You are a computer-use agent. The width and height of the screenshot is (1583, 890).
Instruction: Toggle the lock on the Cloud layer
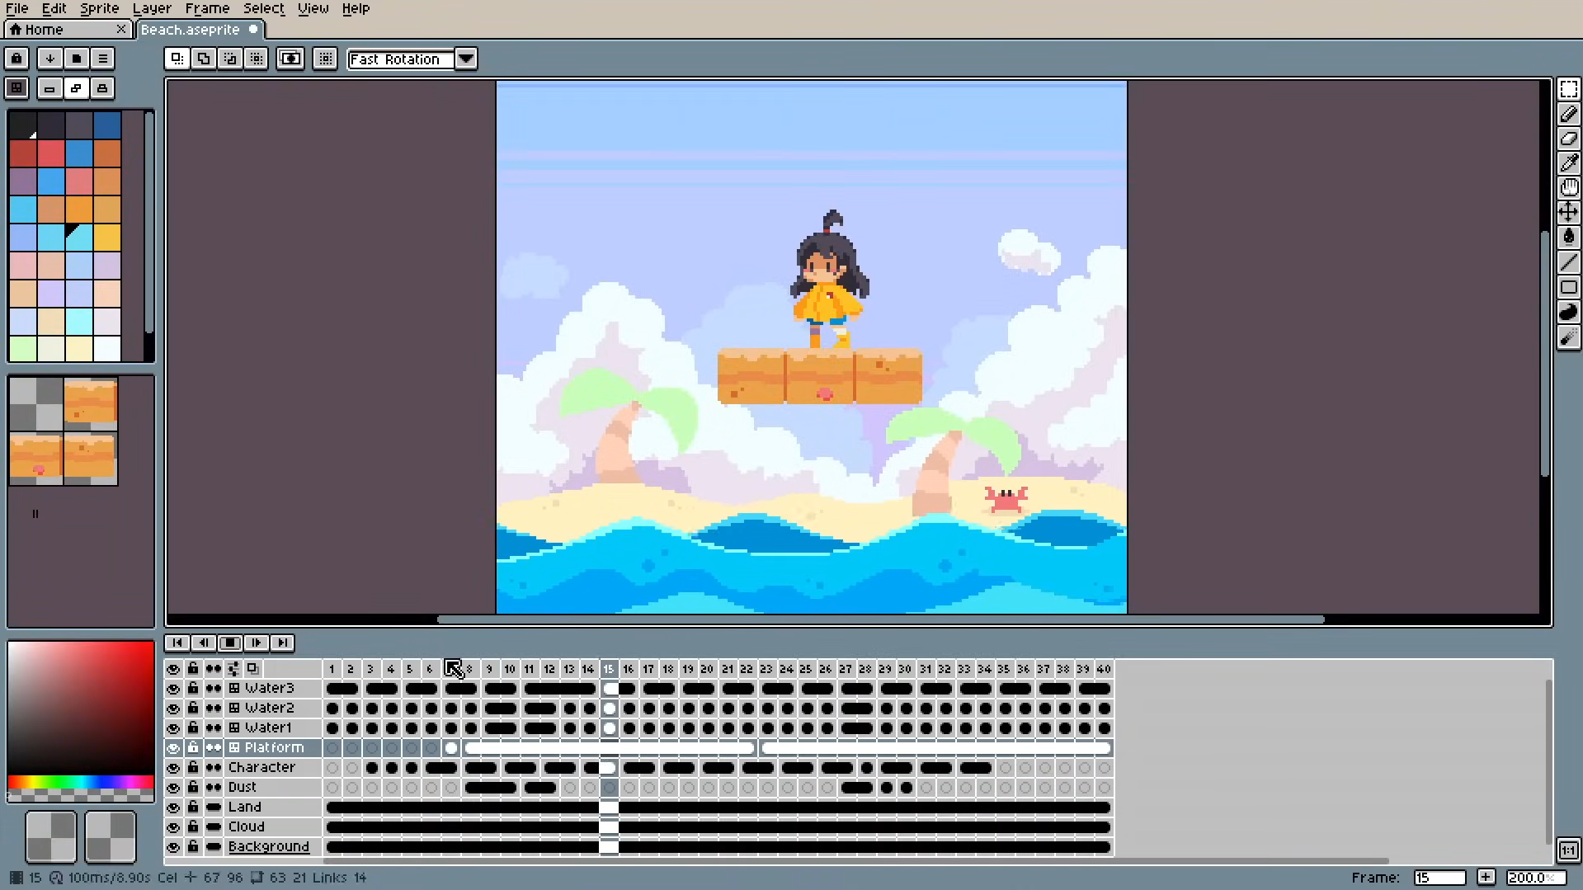[x=193, y=827]
